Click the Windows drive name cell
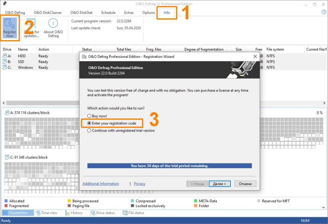 (x=25, y=67)
